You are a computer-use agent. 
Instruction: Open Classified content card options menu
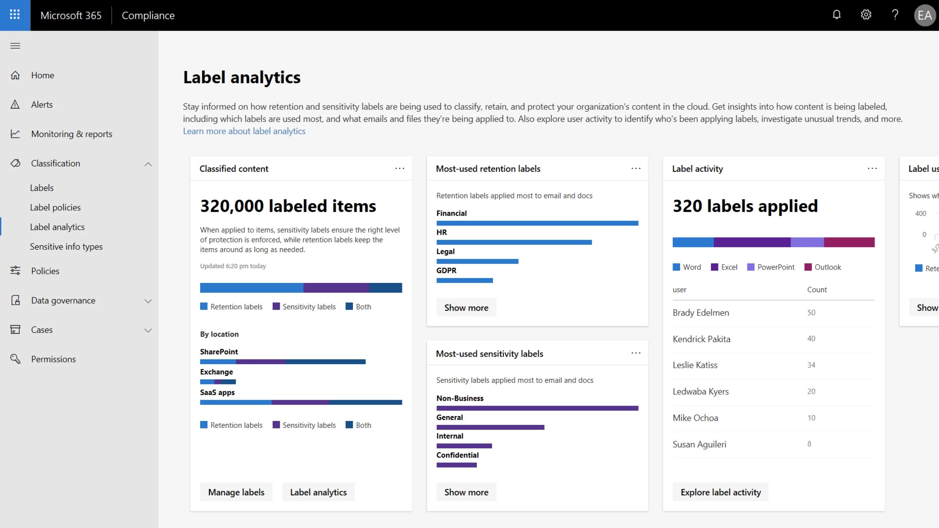click(400, 168)
